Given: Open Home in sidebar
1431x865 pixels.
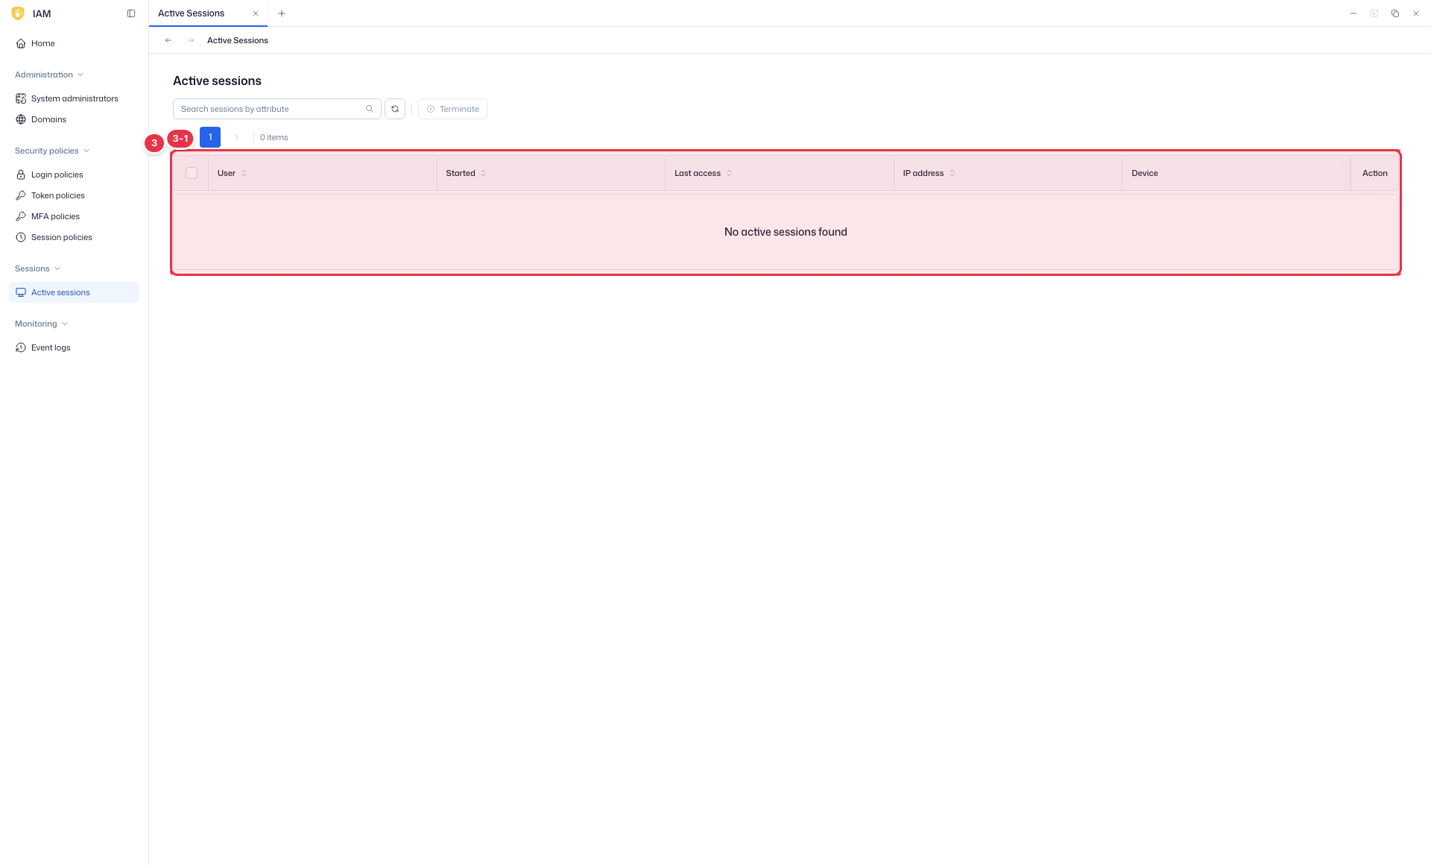Looking at the screenshot, I should click(74, 43).
